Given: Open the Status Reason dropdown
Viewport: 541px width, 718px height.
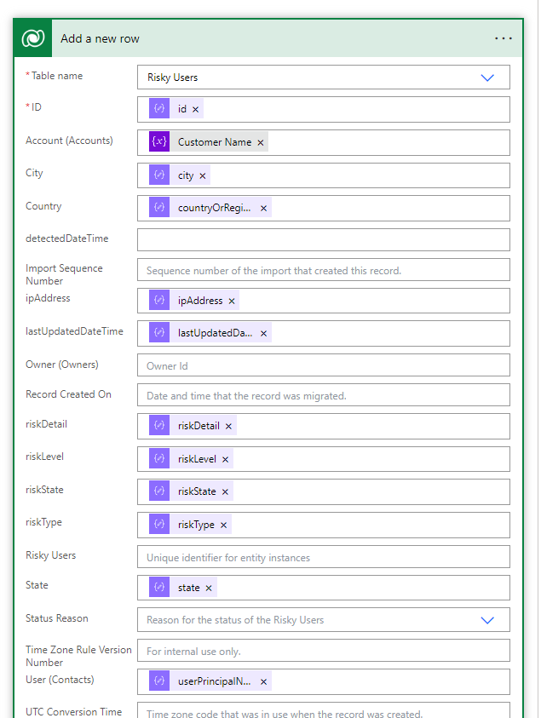Looking at the screenshot, I should (487, 620).
